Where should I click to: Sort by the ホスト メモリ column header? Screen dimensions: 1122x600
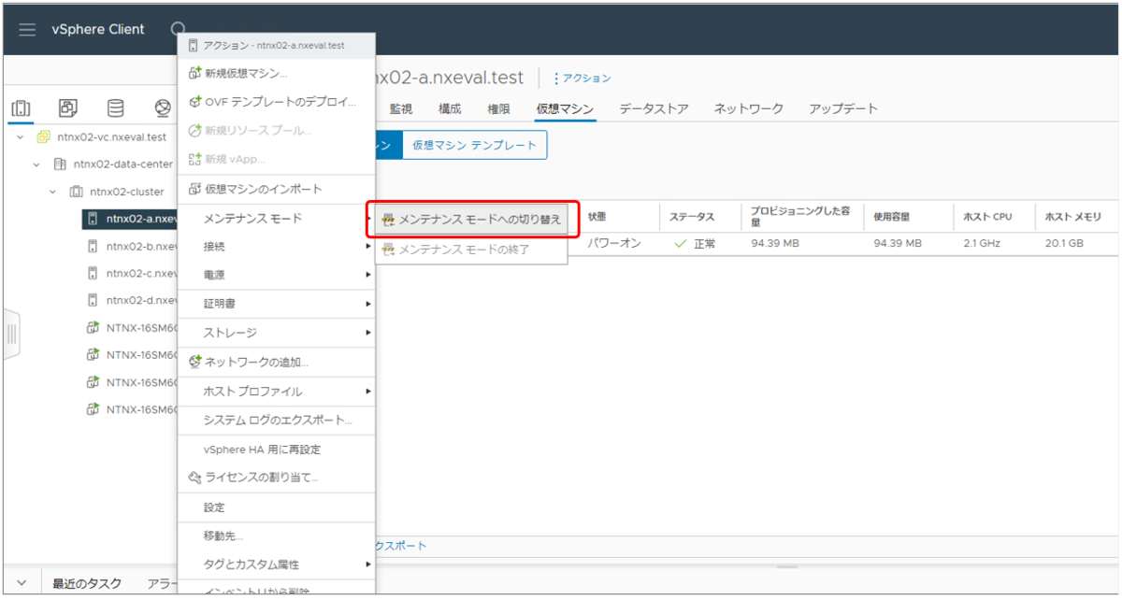click(1073, 217)
